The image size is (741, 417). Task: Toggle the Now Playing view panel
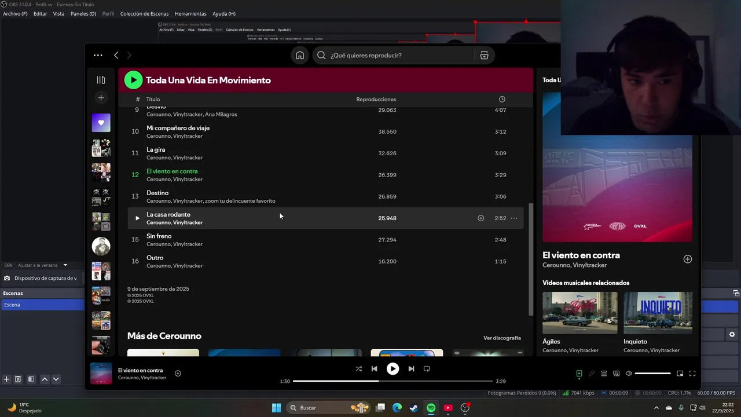tap(579, 374)
